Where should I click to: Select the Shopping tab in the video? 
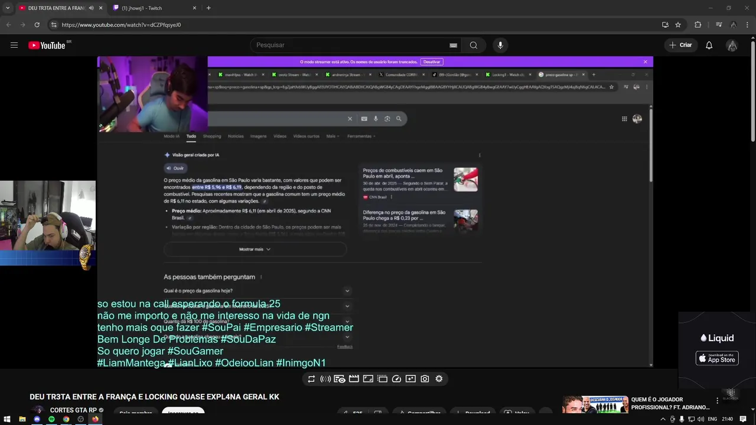point(211,136)
